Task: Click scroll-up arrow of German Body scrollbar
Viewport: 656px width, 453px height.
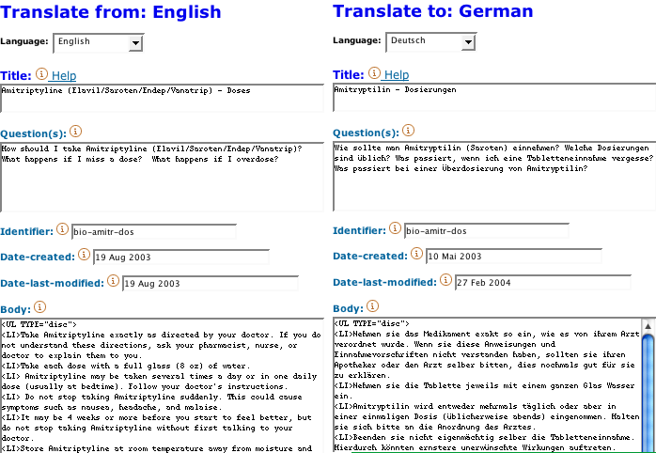Action: pyautogui.click(x=648, y=326)
